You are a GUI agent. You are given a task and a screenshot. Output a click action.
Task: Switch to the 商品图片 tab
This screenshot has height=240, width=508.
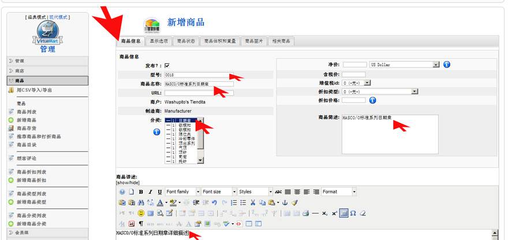(x=254, y=41)
